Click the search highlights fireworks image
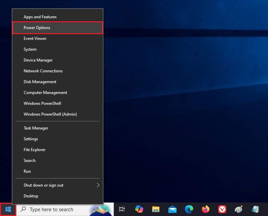 pyautogui.click(x=101, y=210)
